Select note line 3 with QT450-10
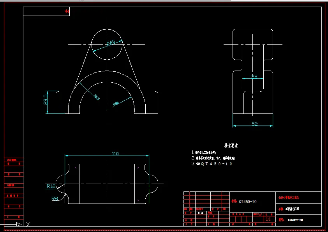328x232 pixels. [x=212, y=164]
